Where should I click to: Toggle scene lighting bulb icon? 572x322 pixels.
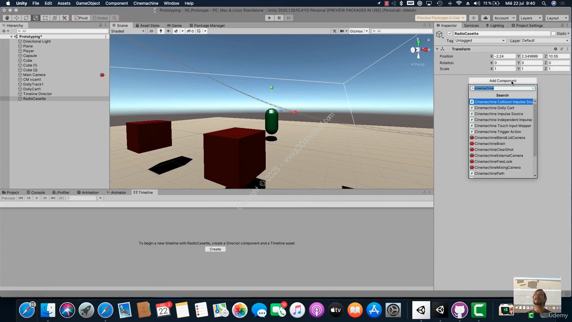[161, 31]
